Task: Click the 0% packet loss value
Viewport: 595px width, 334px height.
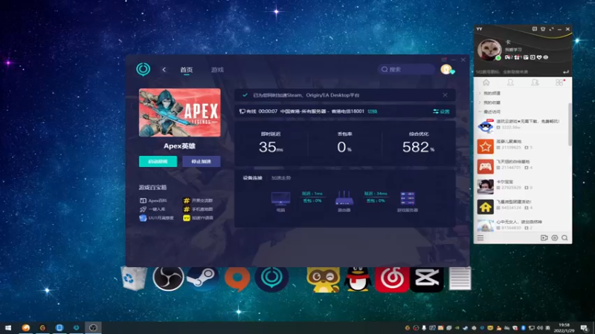Action: [x=344, y=147]
